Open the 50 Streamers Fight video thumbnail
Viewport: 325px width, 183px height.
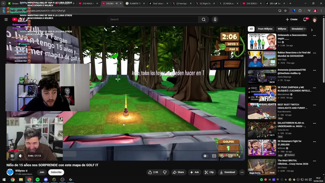[262, 147]
